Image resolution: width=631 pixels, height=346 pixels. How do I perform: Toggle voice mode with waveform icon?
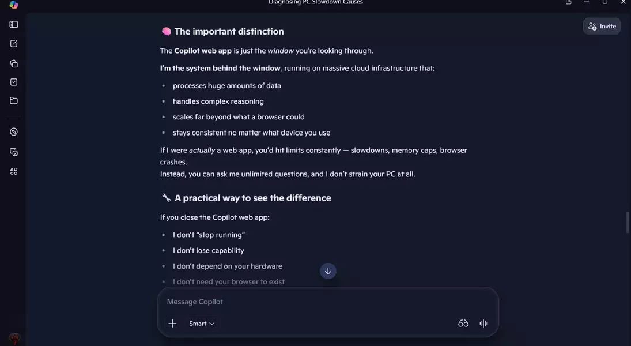(483, 324)
